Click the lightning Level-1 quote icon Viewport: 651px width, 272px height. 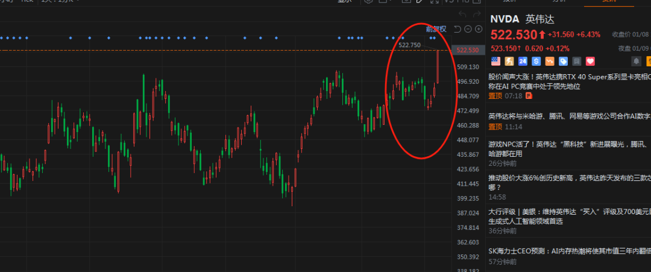[509, 62]
